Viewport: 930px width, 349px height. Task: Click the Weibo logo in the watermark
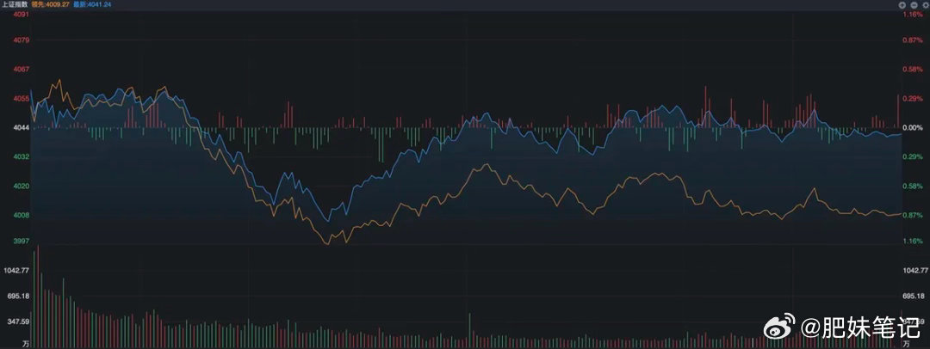pos(779,327)
